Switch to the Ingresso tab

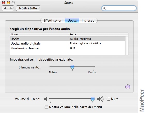coord(88,20)
